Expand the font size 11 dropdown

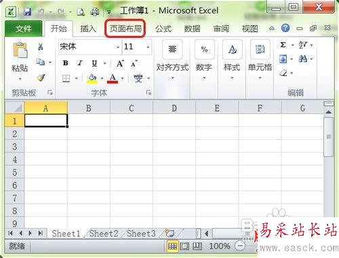click(148, 47)
